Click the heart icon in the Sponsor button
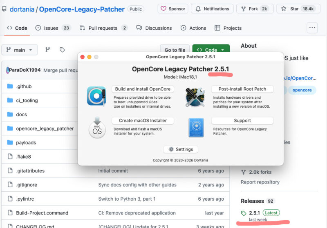 point(163,9)
